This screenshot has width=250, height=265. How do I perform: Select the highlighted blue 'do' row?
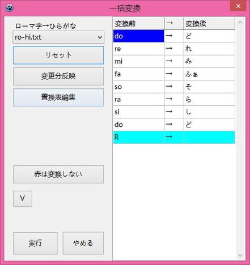[x=174, y=36]
